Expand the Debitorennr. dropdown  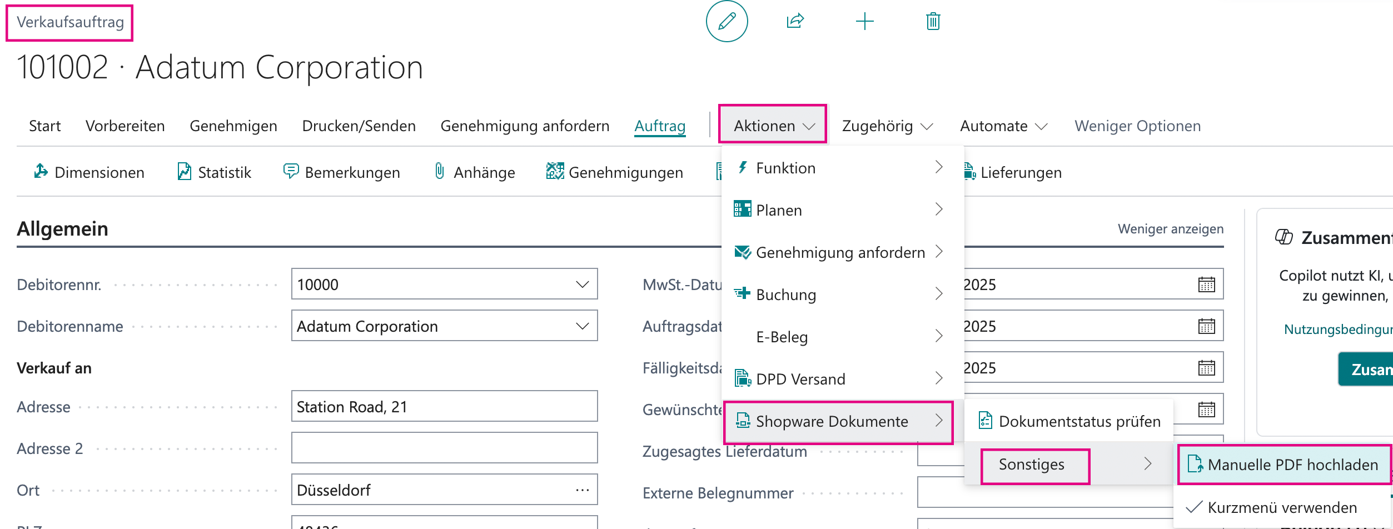click(x=582, y=285)
